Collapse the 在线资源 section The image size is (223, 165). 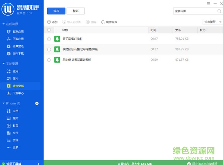pyautogui.click(x=3, y=24)
